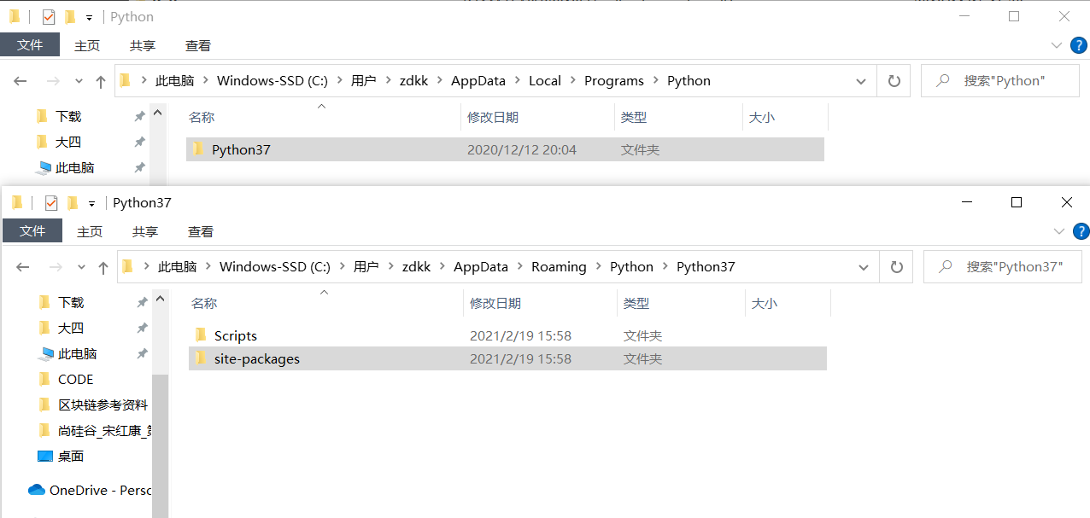Open the 文件 menu in the Python37 window
Image resolution: width=1090 pixels, height=518 pixels.
click(x=32, y=231)
